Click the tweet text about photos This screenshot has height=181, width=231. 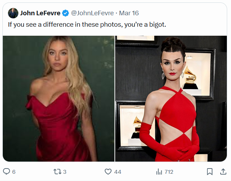coord(86,25)
